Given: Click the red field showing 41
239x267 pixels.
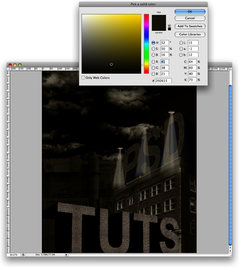Looking at the screenshot, I should click(x=165, y=62).
